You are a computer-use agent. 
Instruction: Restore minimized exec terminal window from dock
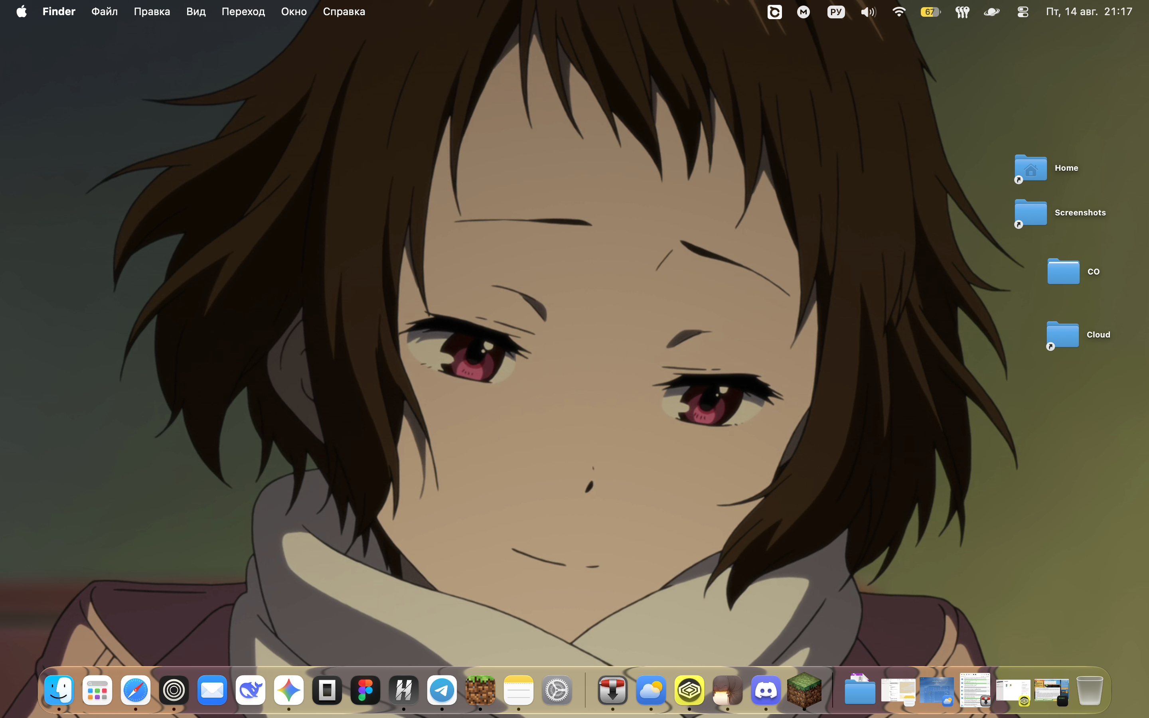coord(1051,691)
